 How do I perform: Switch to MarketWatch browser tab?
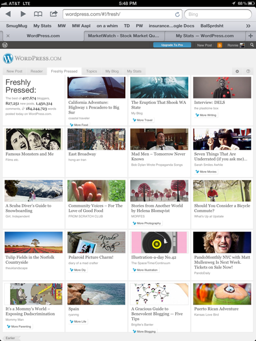(x=124, y=36)
